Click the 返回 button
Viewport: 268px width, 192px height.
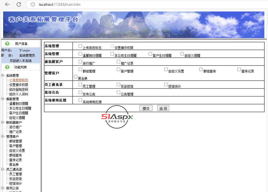pyautogui.click(x=163, y=108)
